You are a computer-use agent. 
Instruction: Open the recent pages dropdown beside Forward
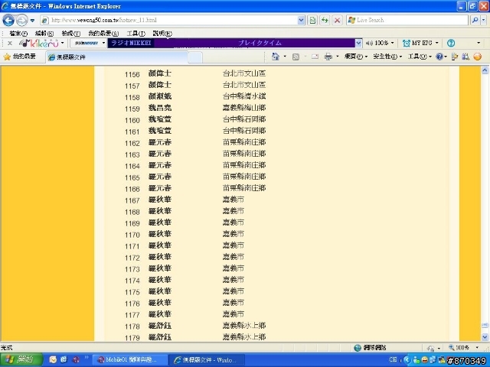[x=32, y=21]
